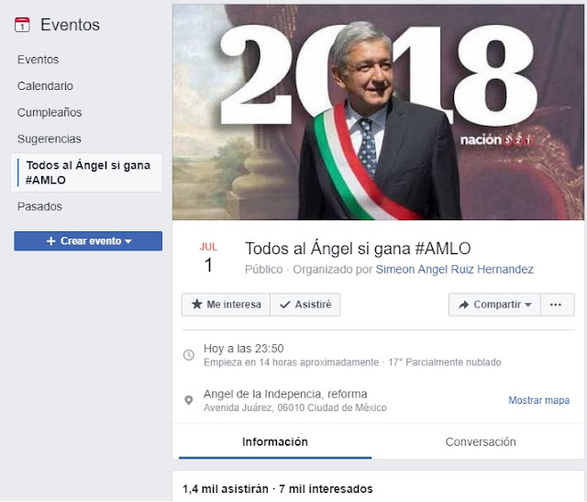Viewport: 587px width, 502px height.
Task: Expand the Crear evento dropdown arrow
Action: pos(128,241)
